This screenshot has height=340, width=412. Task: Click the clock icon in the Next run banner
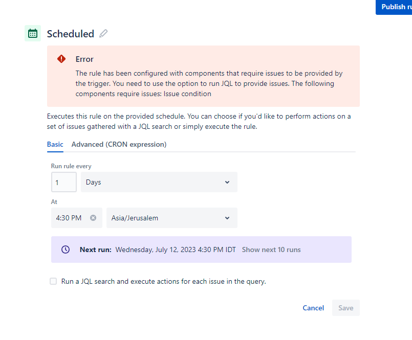66,250
